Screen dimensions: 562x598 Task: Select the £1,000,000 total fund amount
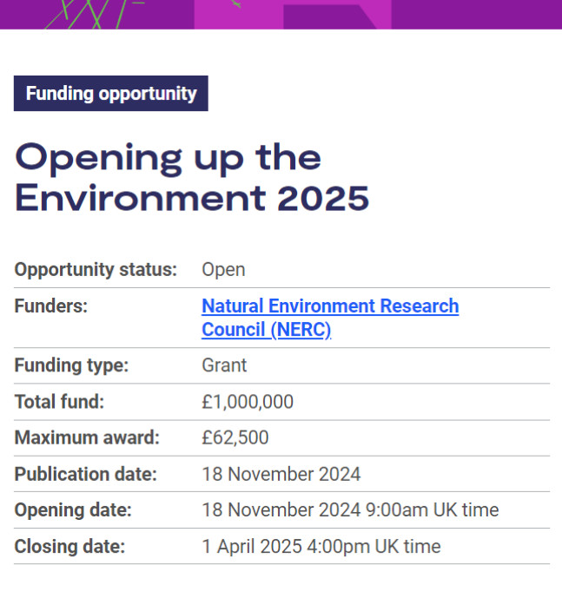click(248, 402)
